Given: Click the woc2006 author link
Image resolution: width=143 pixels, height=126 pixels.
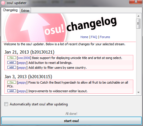Looking at the screenshot, I should pyautogui.click(x=24, y=58).
